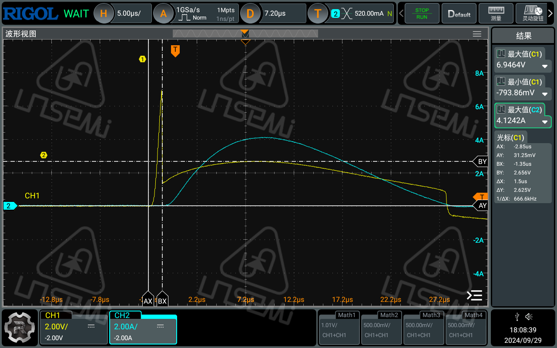The height and width of the screenshot is (348, 557).
Task: Click the flexible knob icon button
Action: pos(533,13)
